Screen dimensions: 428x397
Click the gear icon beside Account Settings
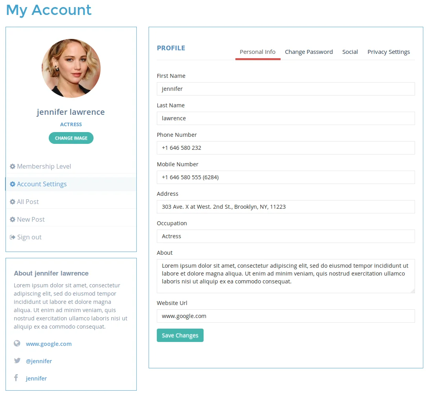click(x=12, y=184)
